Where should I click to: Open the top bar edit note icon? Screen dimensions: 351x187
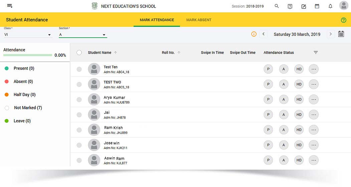tap(304, 6)
